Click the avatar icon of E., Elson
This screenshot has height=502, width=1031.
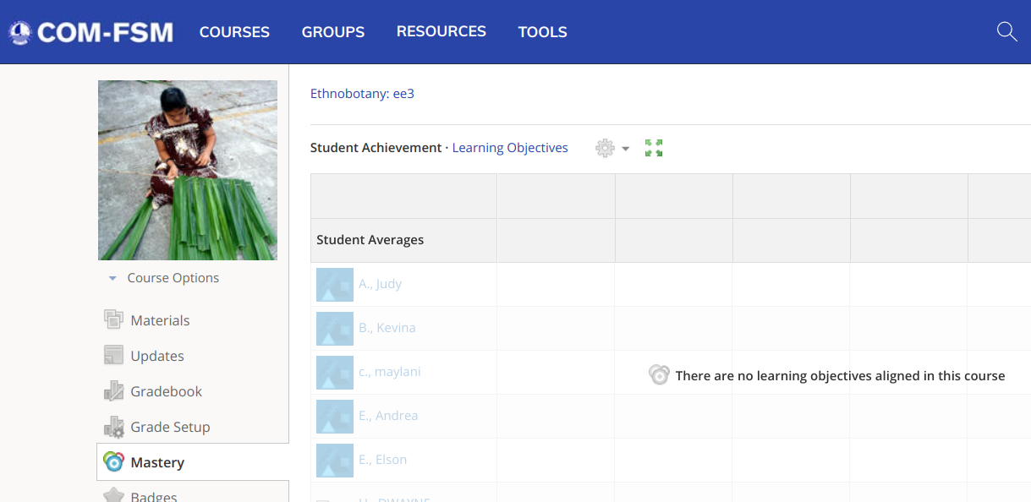point(335,461)
